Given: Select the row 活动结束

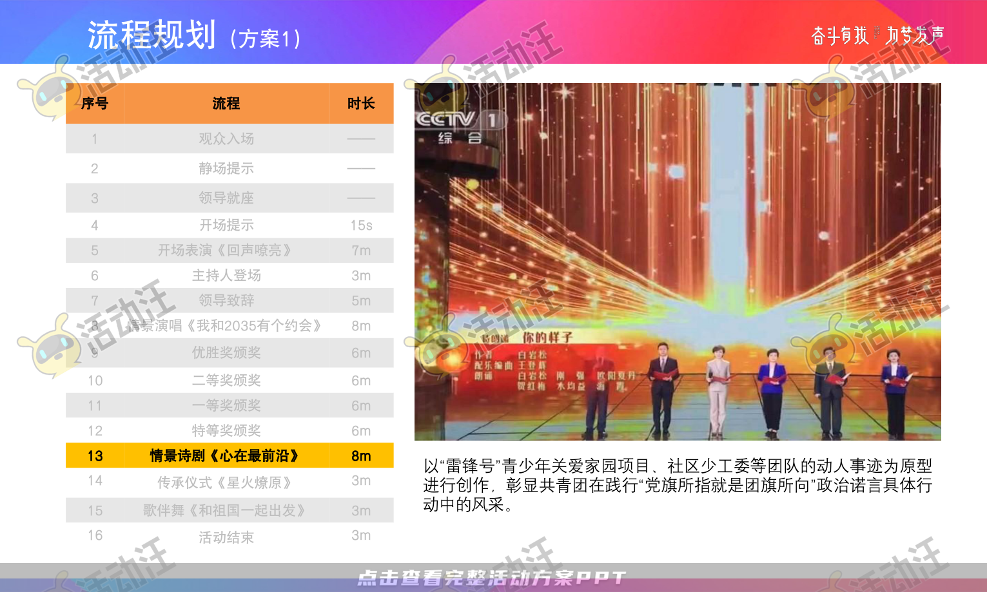Looking at the screenshot, I should [230, 536].
